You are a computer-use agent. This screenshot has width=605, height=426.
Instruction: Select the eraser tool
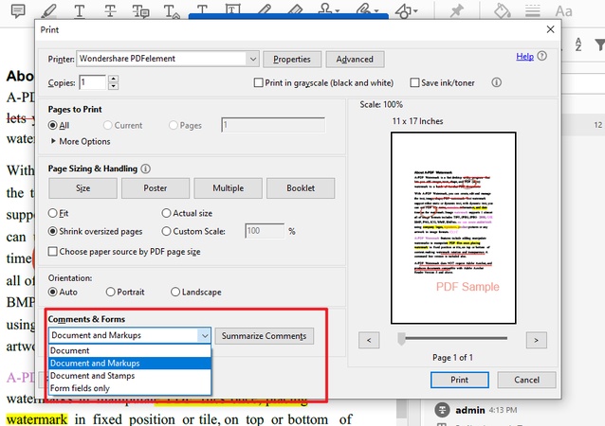[295, 9]
